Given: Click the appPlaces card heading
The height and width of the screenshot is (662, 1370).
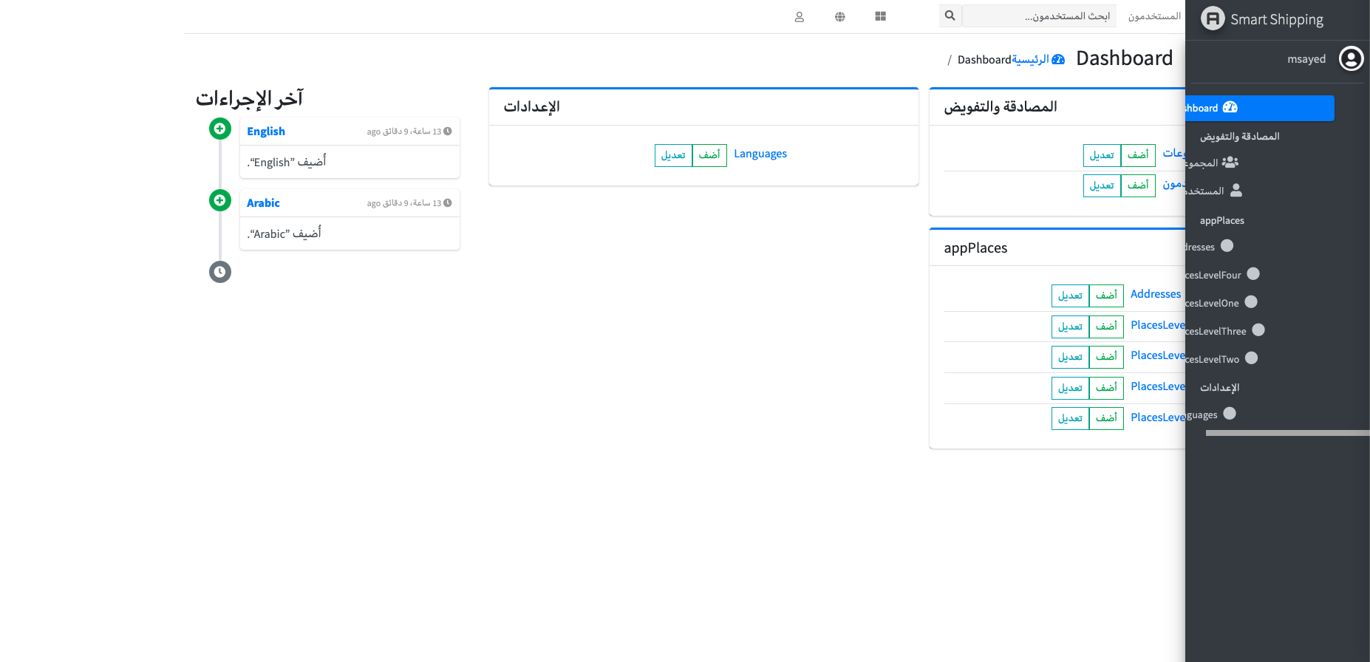Looking at the screenshot, I should pyautogui.click(x=975, y=248).
